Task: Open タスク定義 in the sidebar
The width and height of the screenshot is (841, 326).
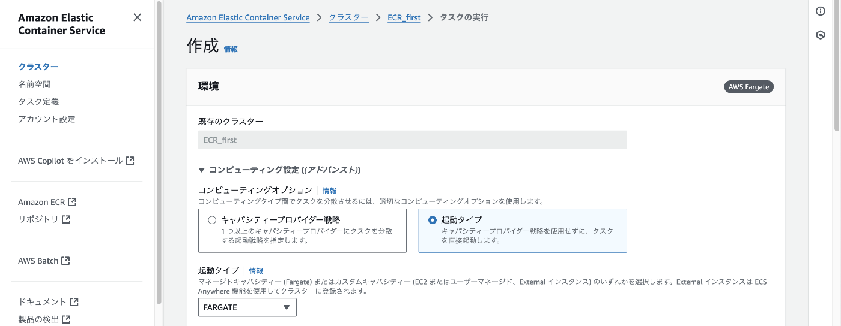Action: point(38,102)
